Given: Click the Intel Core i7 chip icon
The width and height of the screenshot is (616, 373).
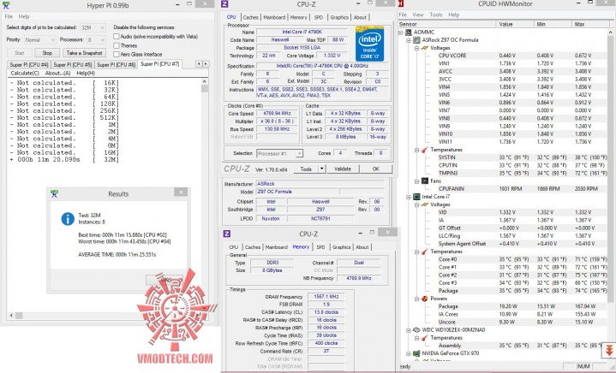Looking at the screenshot, I should coord(417,197).
